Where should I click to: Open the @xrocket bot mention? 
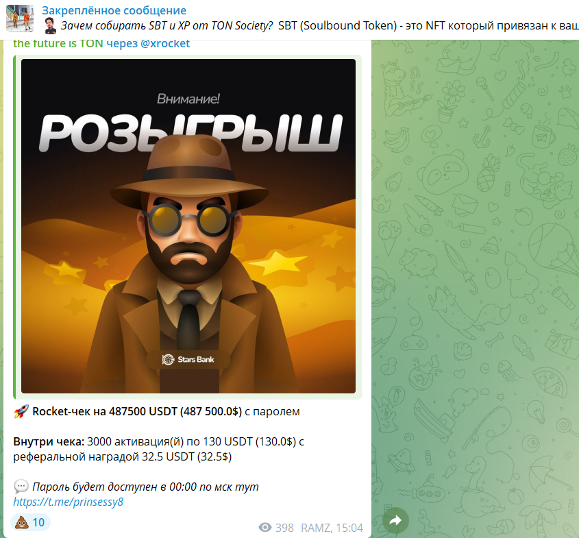click(165, 44)
